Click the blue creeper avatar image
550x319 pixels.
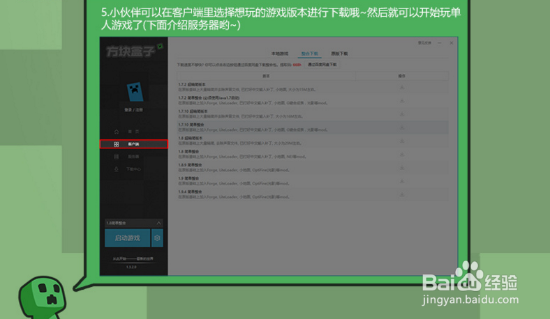pos(135,91)
